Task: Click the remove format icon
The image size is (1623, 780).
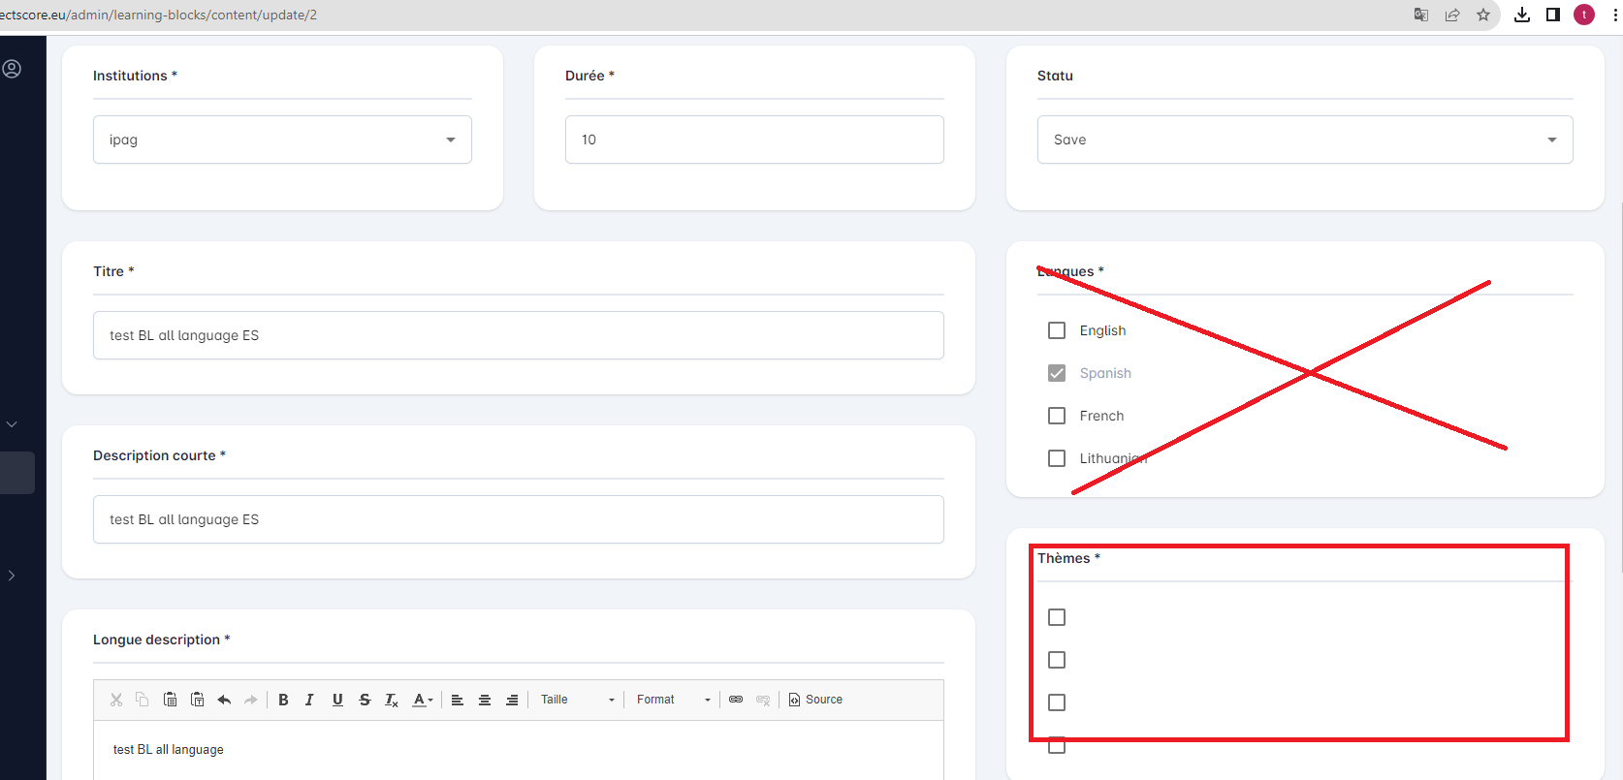Action: pyautogui.click(x=392, y=700)
